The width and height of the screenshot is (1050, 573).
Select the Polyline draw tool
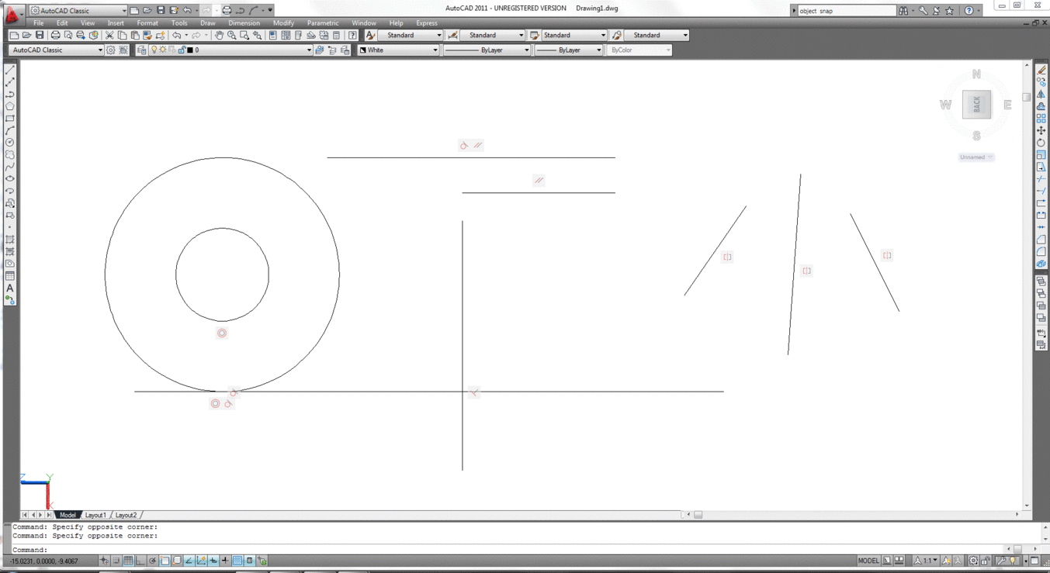click(x=10, y=95)
